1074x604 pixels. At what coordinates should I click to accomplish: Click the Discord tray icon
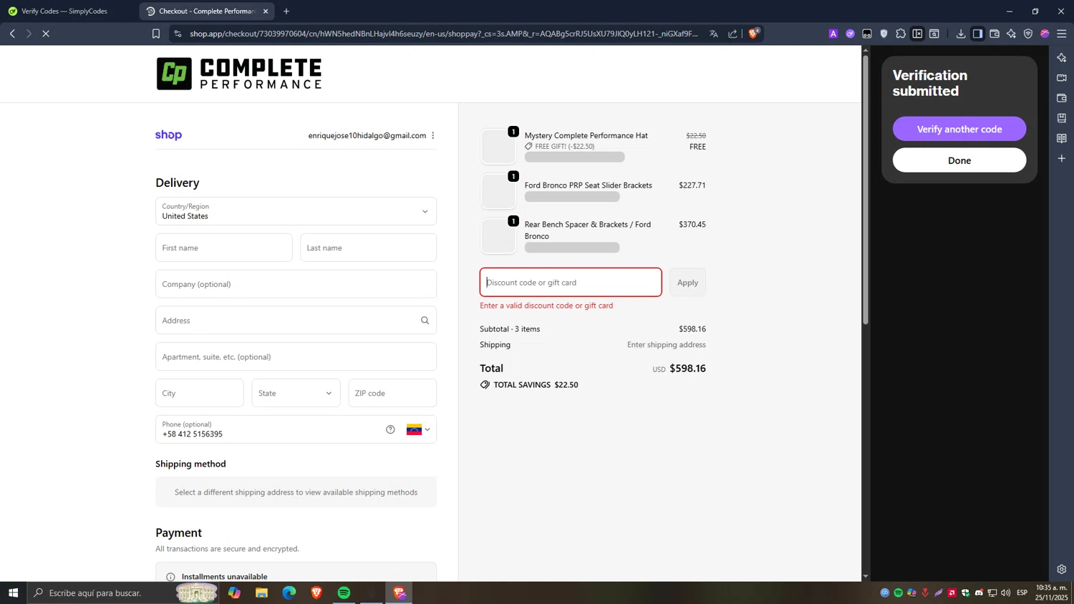coord(979,593)
